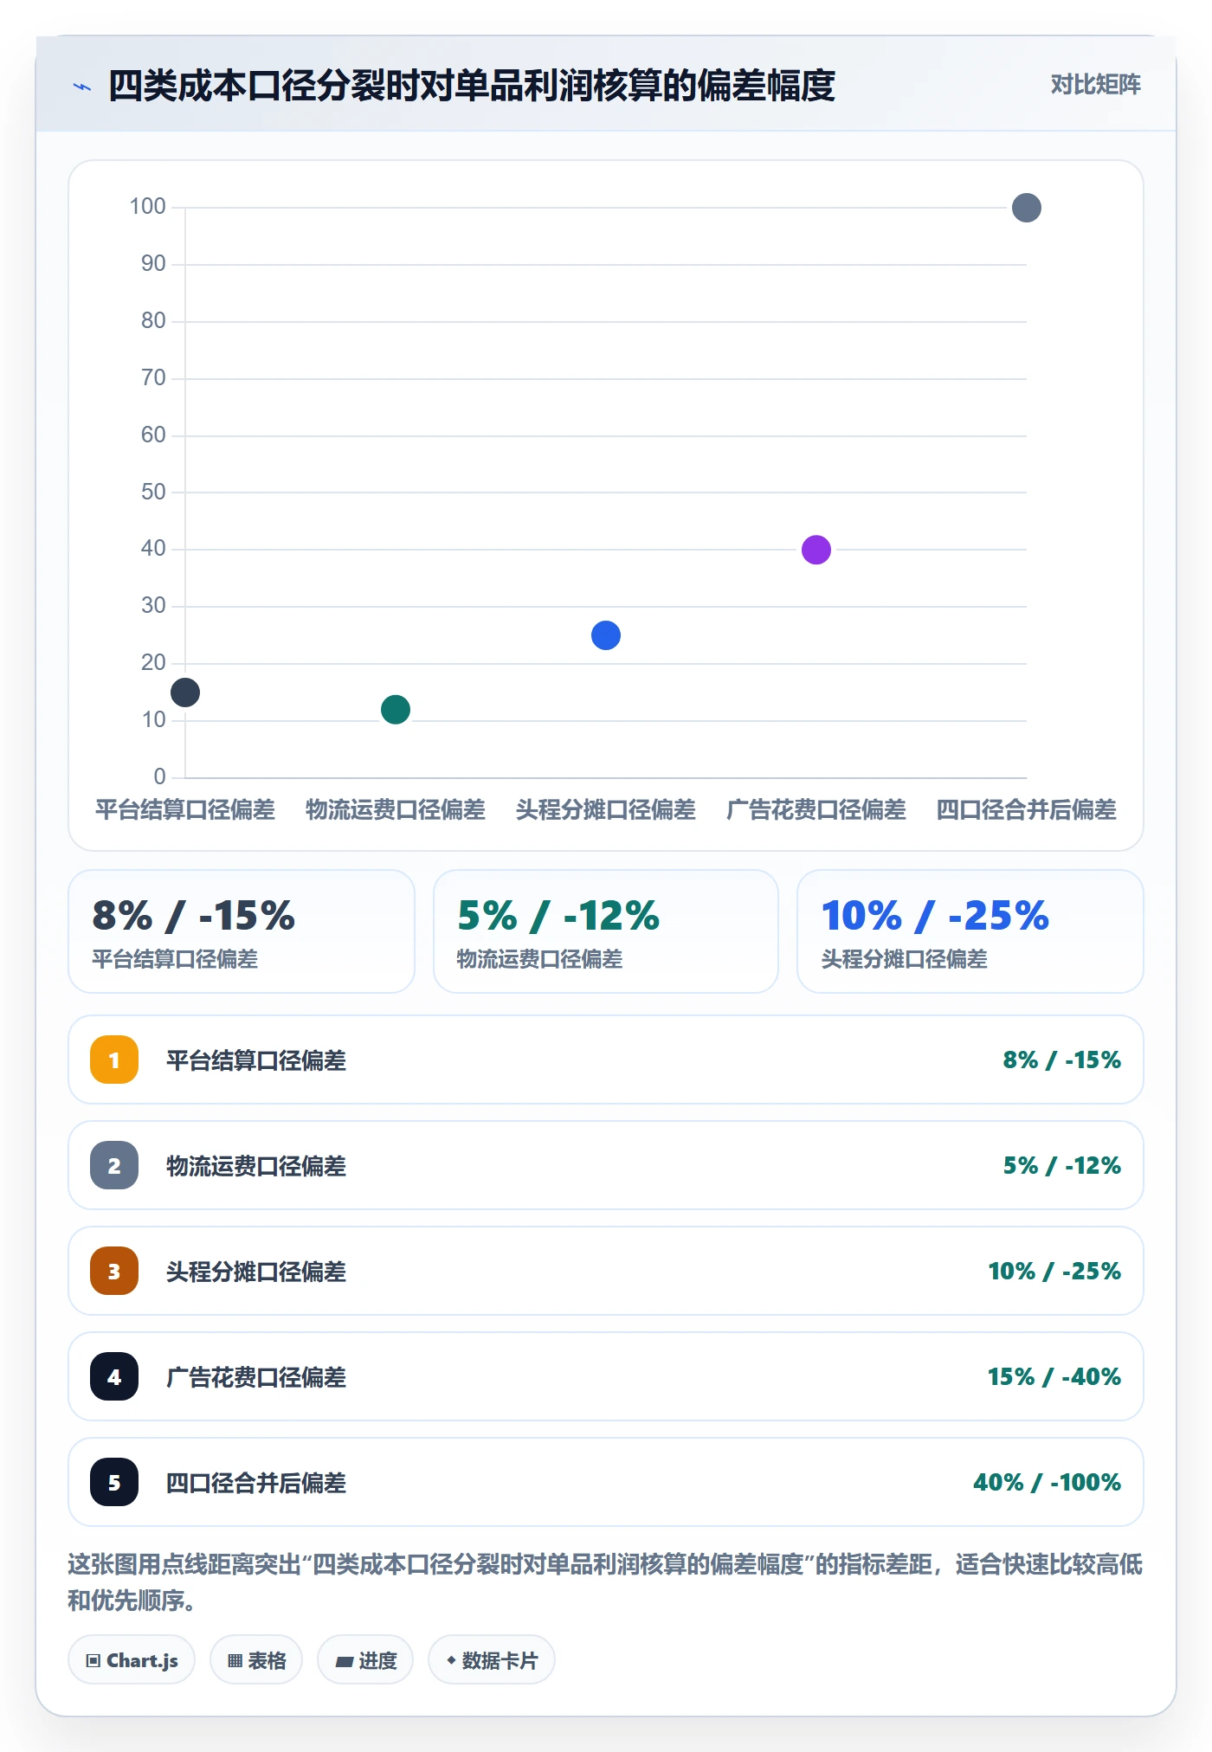Select the 四口径合并后偏差 name in the ranked list

pos(256,1483)
